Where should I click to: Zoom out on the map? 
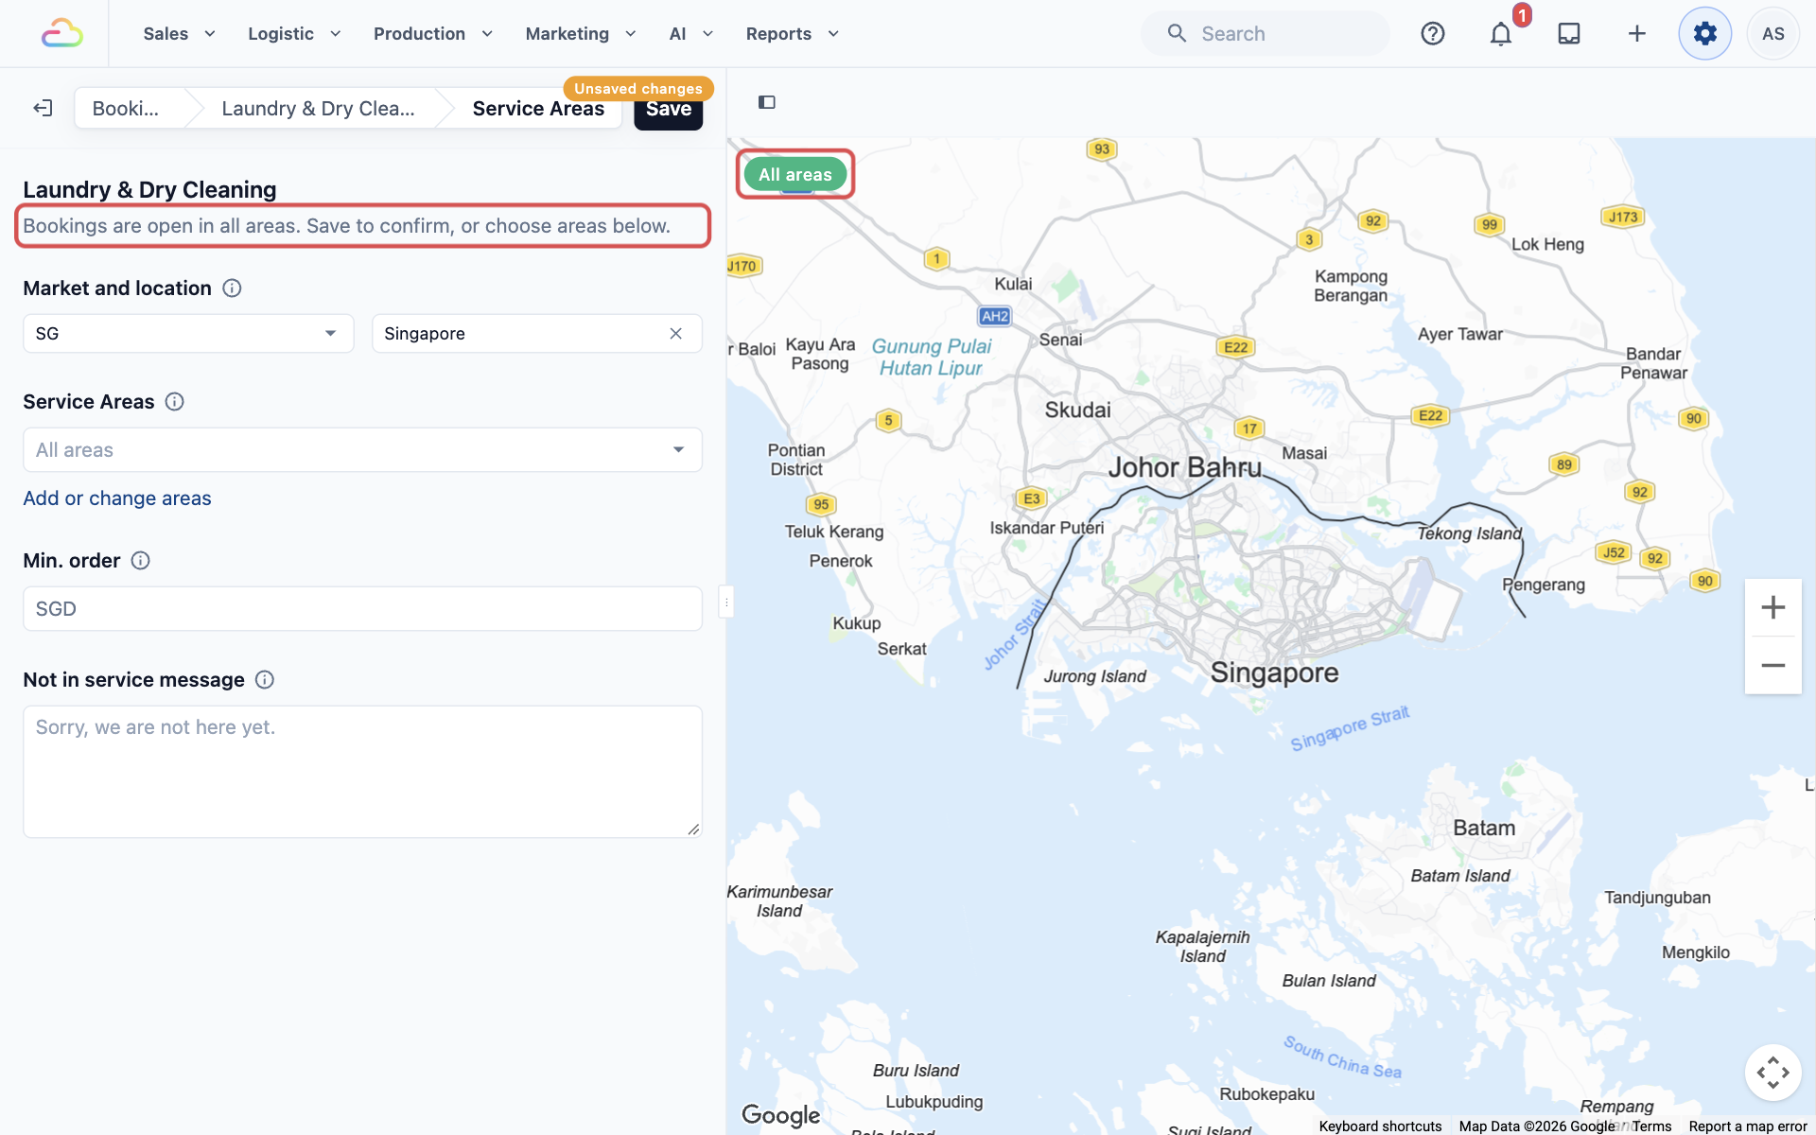pyautogui.click(x=1773, y=666)
